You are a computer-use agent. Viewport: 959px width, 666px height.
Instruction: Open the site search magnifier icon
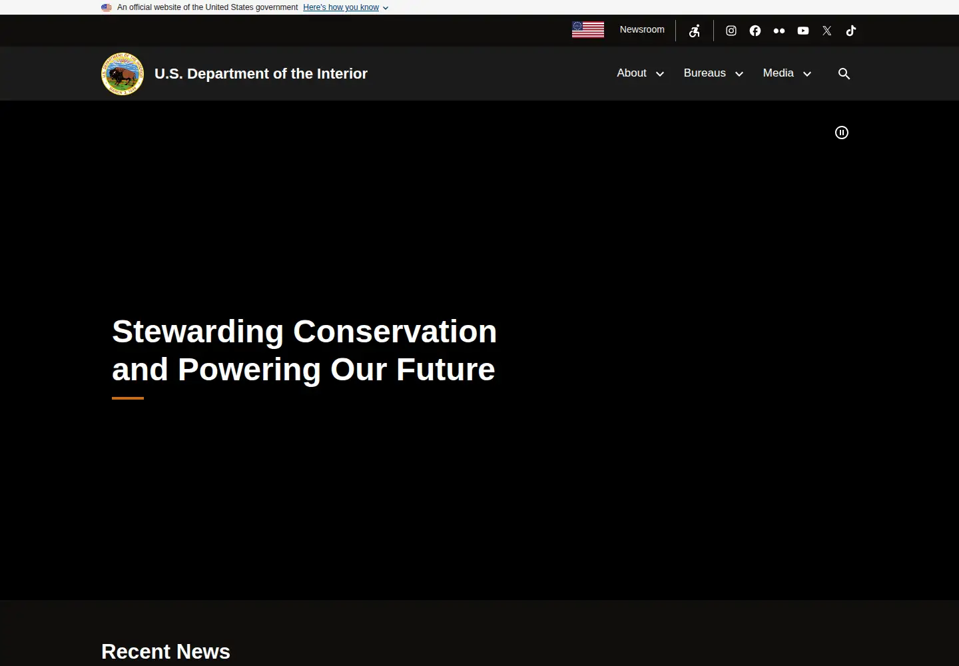pyautogui.click(x=844, y=74)
